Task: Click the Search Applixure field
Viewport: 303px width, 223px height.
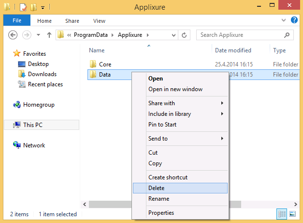Action: (245, 35)
